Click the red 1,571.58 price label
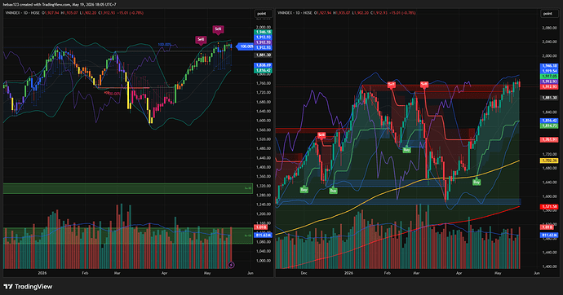This screenshot has height=295, width=563. point(549,206)
